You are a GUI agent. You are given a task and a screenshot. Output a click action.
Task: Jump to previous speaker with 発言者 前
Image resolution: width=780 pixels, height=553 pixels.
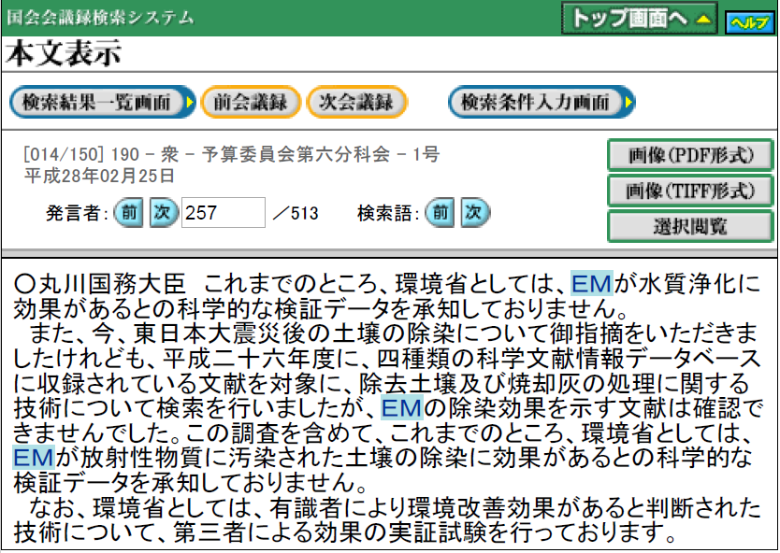pyautogui.click(x=129, y=213)
